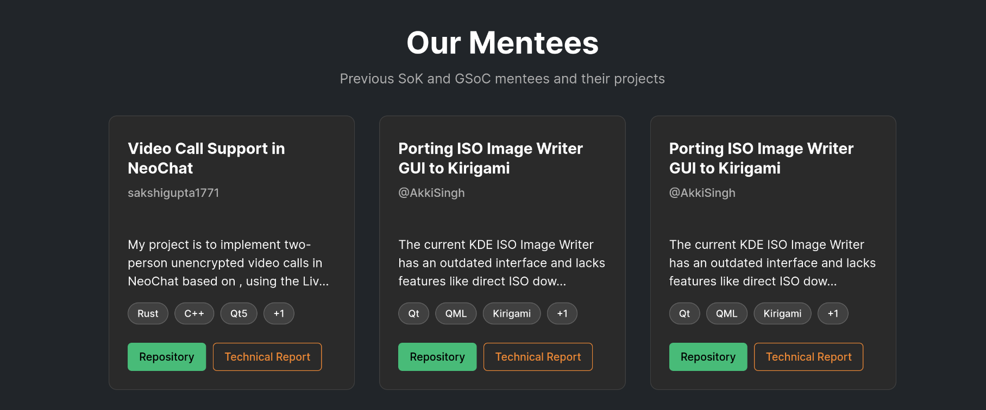
Task: Select the Qt5 tag on the NeoChat card
Action: point(238,313)
